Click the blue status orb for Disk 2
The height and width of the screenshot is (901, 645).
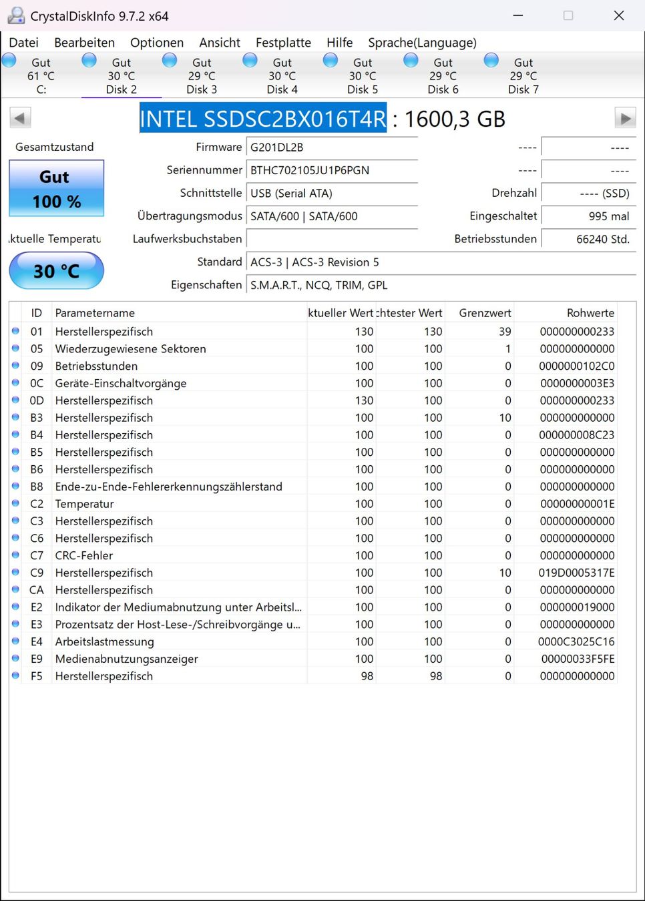pyautogui.click(x=89, y=61)
